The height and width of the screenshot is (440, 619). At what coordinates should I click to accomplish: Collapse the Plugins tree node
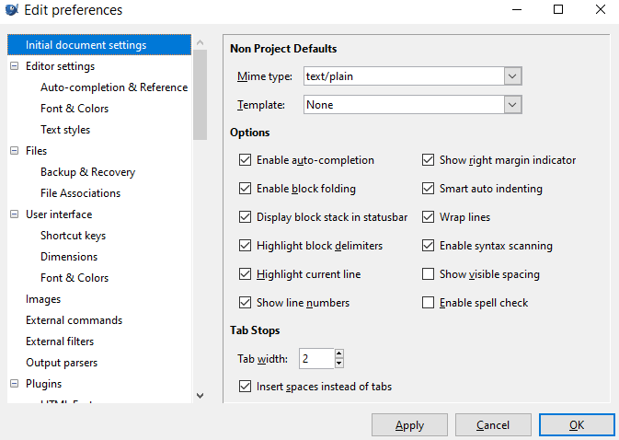coord(15,384)
